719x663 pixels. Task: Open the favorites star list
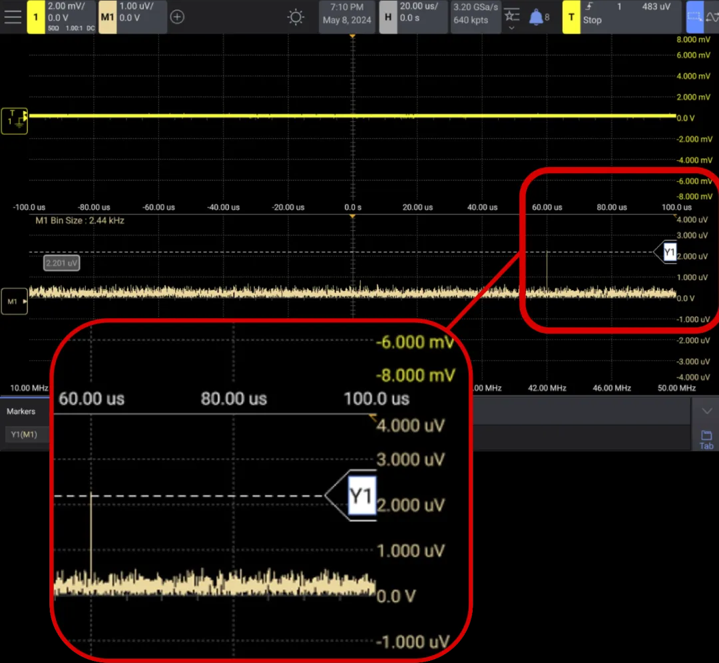point(512,15)
